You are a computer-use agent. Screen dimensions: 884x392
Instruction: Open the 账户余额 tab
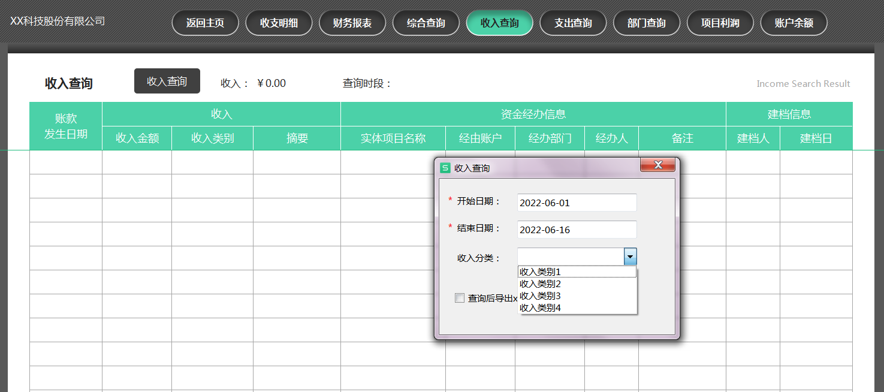pos(794,23)
